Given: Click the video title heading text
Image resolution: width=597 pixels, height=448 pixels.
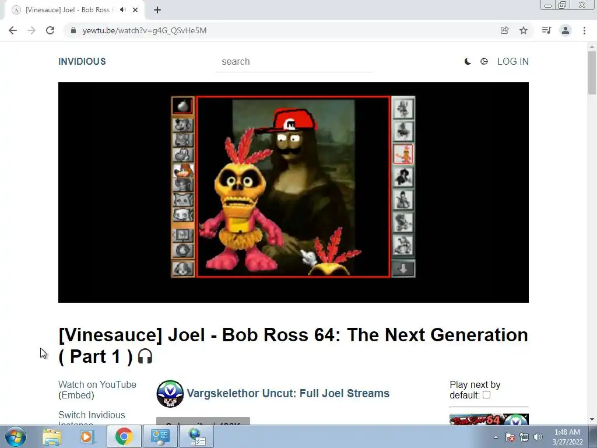Looking at the screenshot, I should 293,345.
